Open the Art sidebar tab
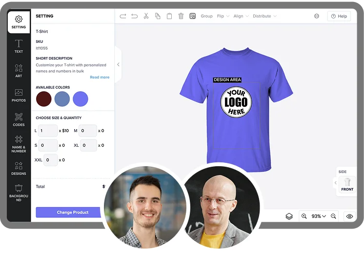 coord(19,71)
